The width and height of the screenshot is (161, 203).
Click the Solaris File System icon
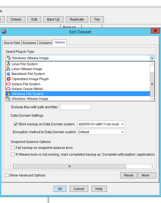click(8, 84)
